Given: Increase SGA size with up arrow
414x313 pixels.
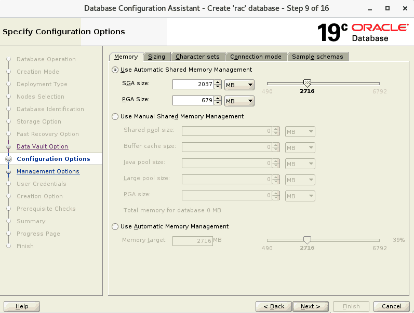Looking at the screenshot, I should [218, 82].
